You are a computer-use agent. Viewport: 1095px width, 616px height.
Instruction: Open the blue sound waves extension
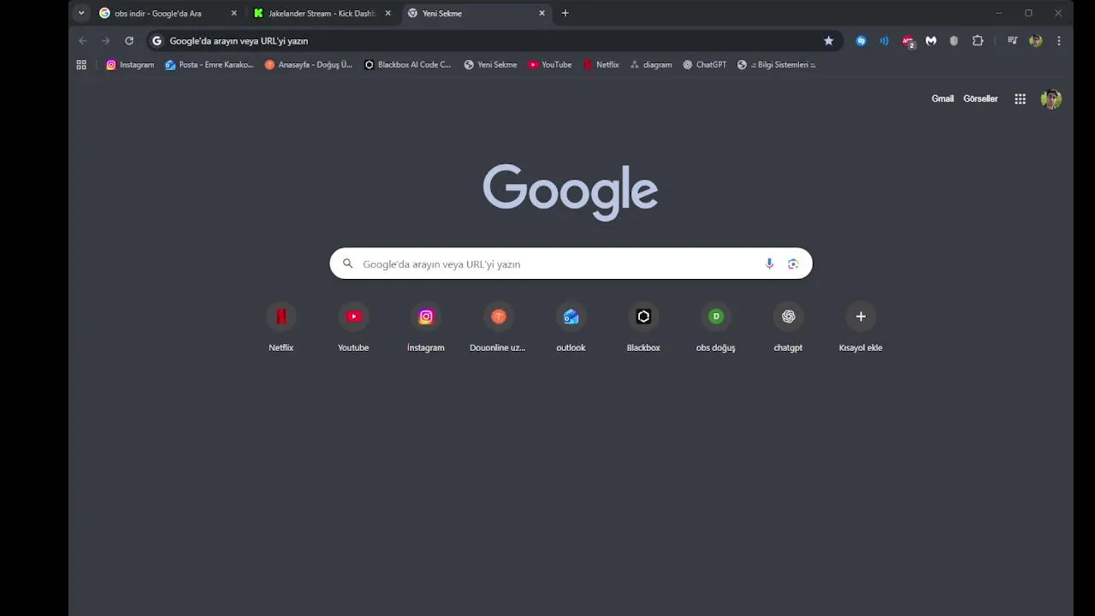click(885, 40)
